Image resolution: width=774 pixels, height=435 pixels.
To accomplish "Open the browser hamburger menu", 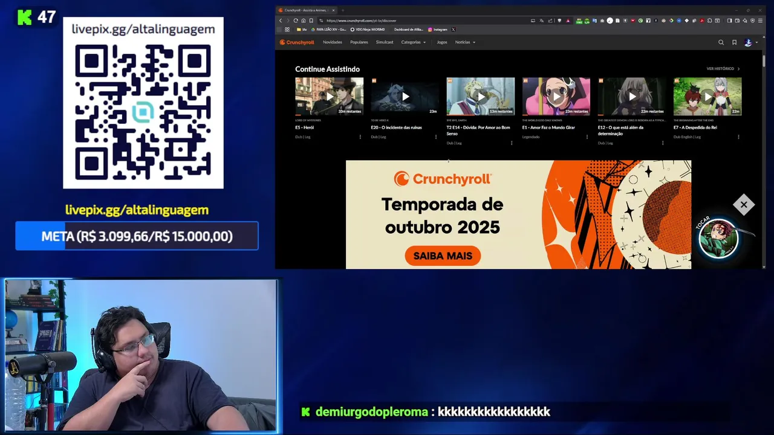I will coord(760,21).
